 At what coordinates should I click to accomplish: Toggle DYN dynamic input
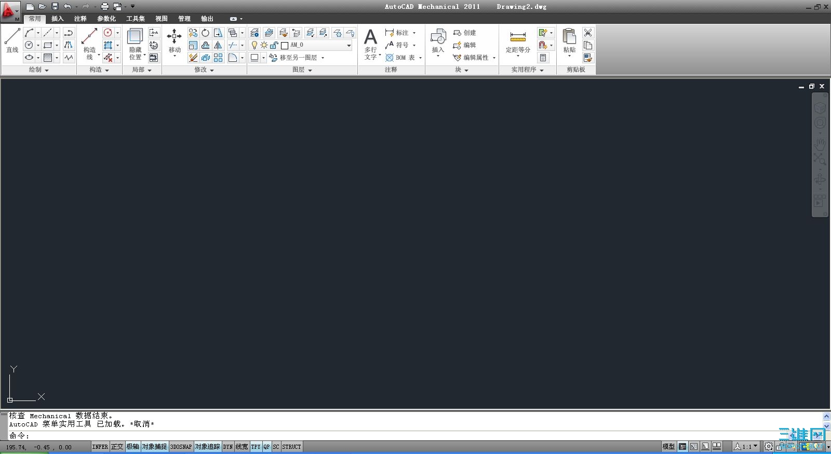(228, 447)
